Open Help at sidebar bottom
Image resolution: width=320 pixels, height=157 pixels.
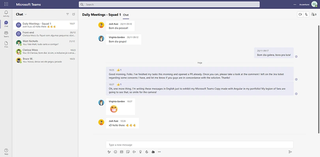(x=6, y=151)
